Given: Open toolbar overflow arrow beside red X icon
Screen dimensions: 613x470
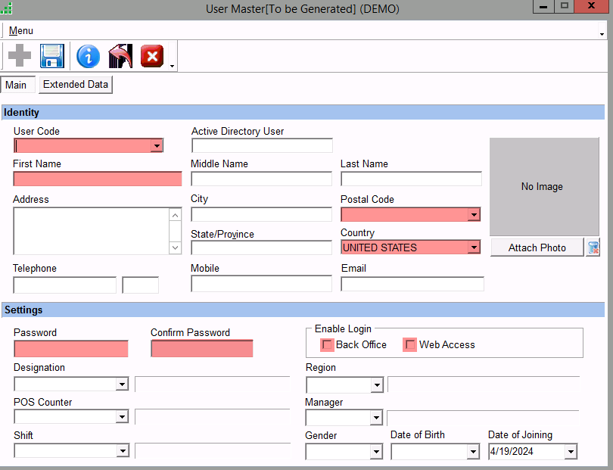Looking at the screenshot, I should click(x=173, y=67).
